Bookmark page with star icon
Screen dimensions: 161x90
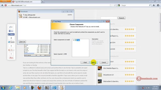pyautogui.click(x=111, y=5)
